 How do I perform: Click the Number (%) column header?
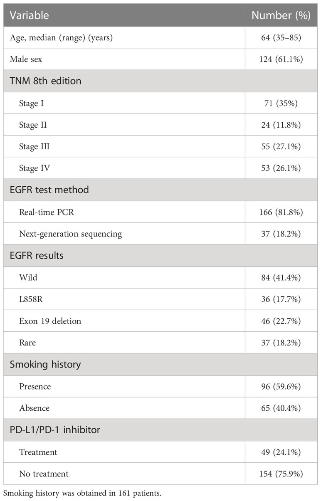(x=281, y=16)
